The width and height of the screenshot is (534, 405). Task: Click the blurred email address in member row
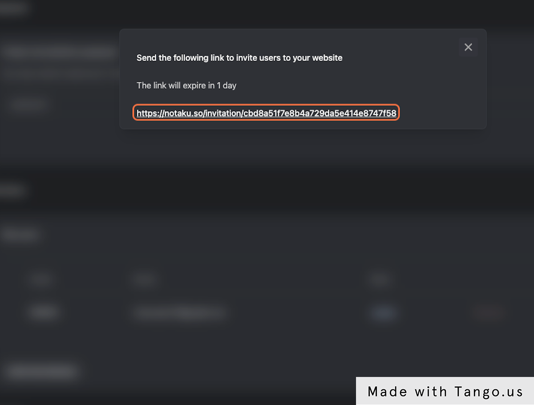(179, 313)
